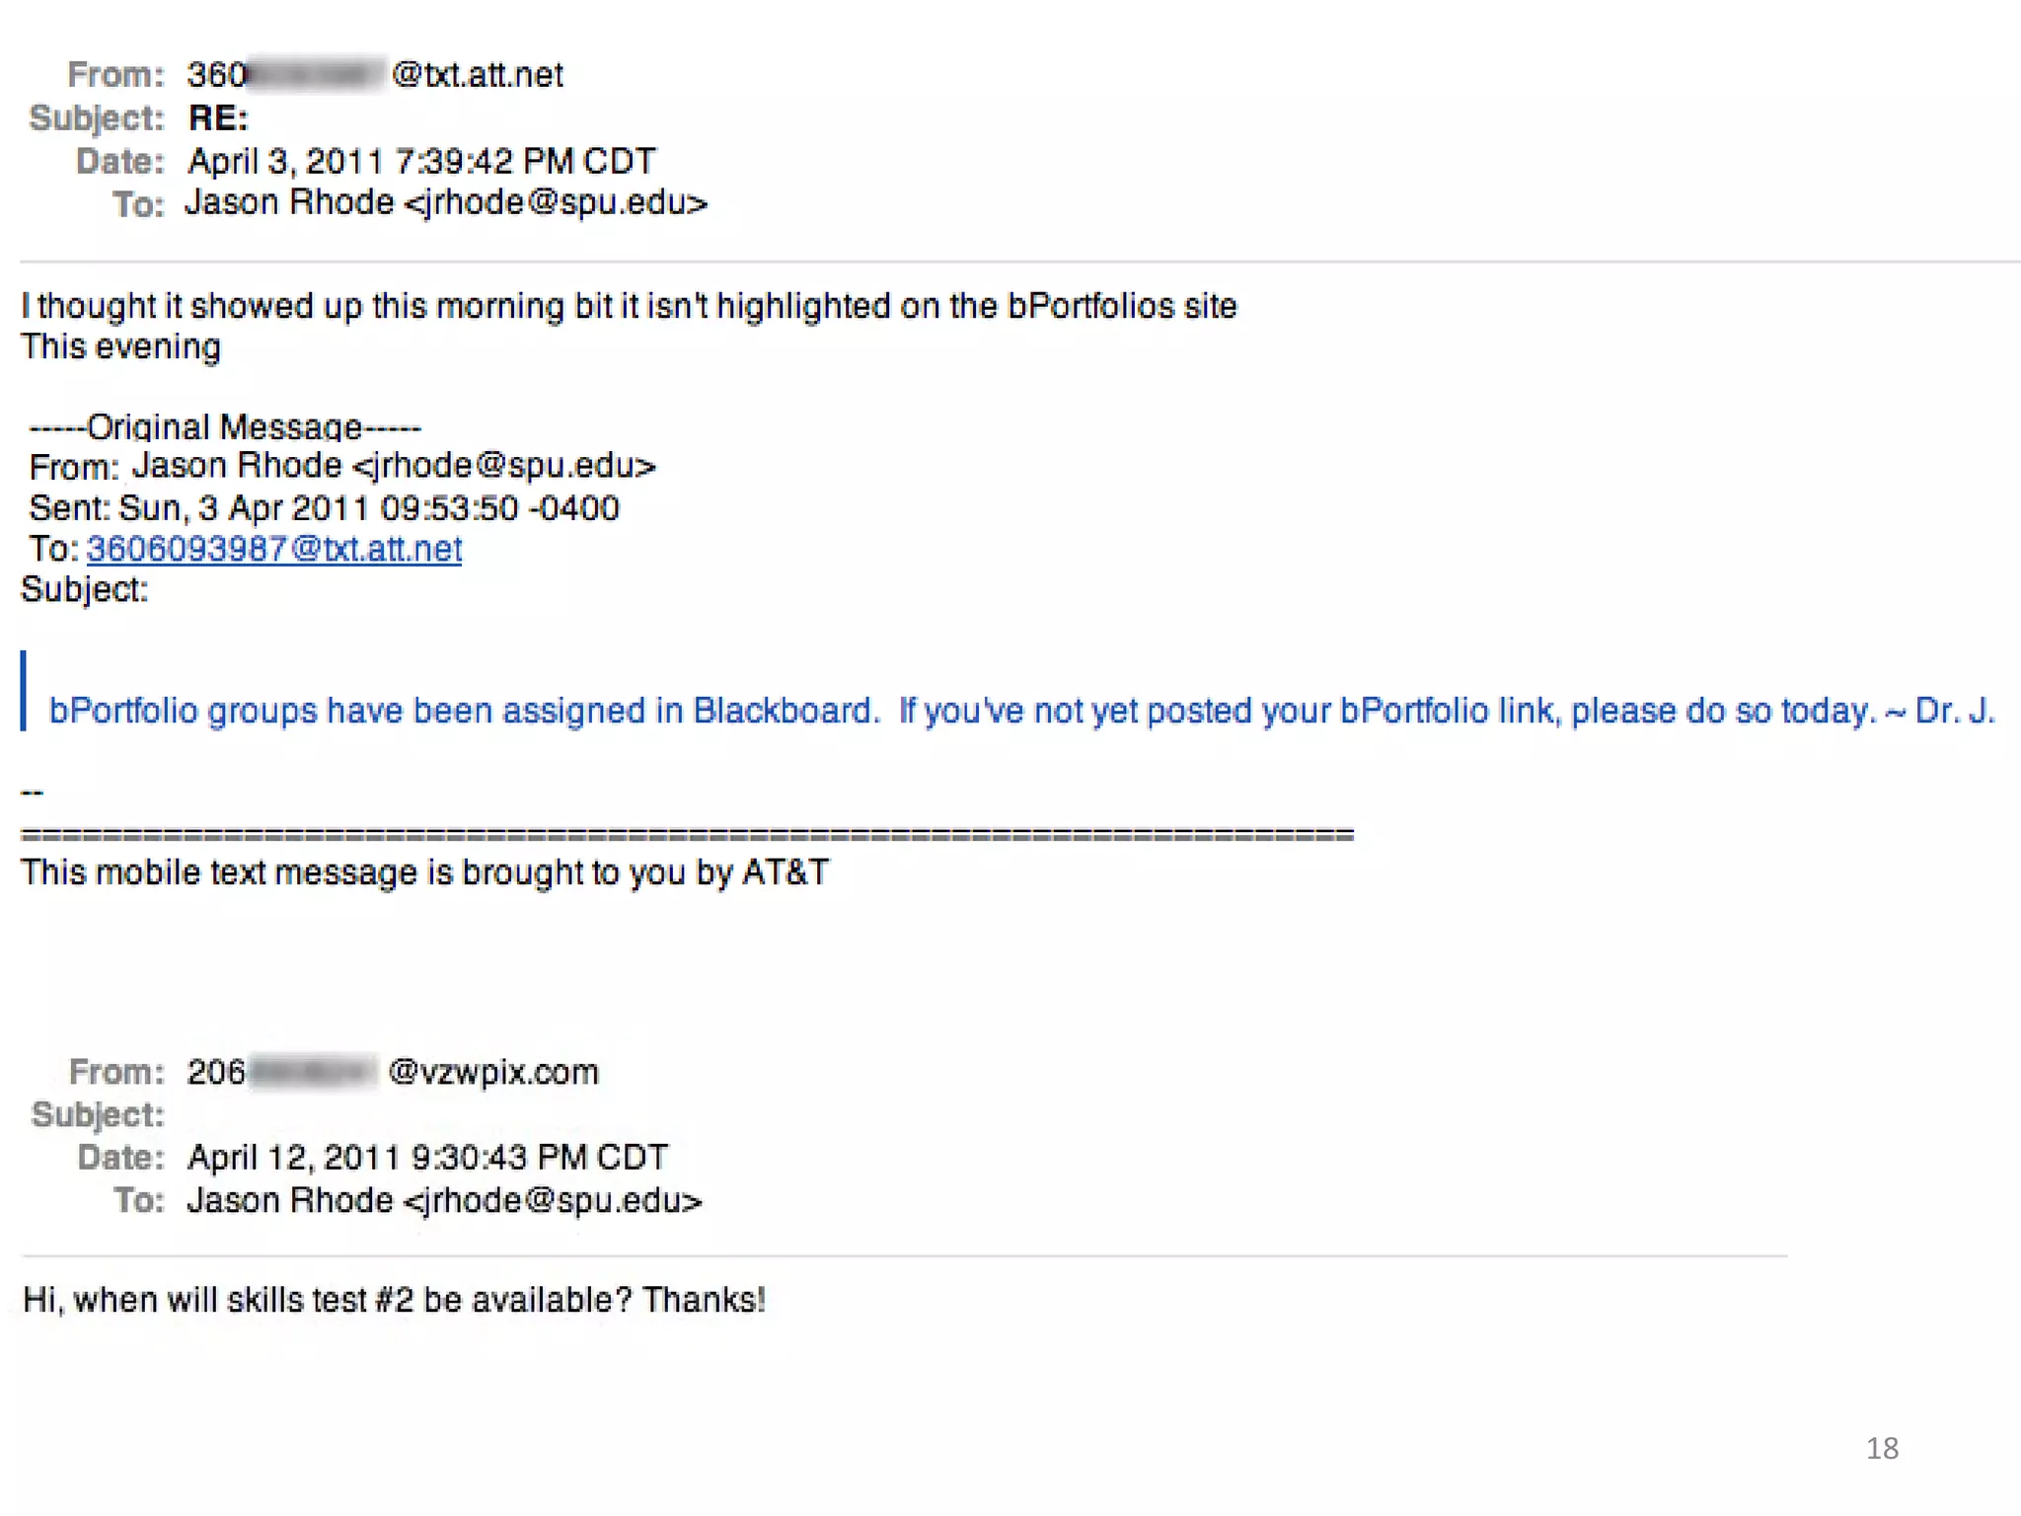The image size is (2021, 1516).
Task: Click the AT&T mobile text message footer
Action: (x=425, y=872)
